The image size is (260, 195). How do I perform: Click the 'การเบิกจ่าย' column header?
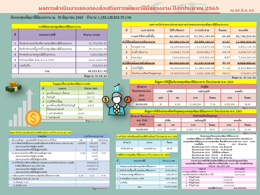coord(202,30)
